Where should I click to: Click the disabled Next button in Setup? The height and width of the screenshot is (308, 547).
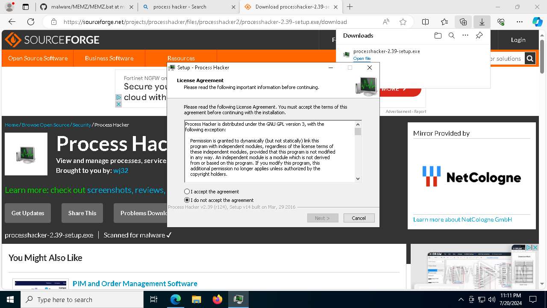323,218
